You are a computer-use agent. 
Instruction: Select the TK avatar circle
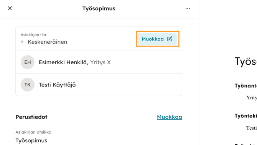pos(28,85)
